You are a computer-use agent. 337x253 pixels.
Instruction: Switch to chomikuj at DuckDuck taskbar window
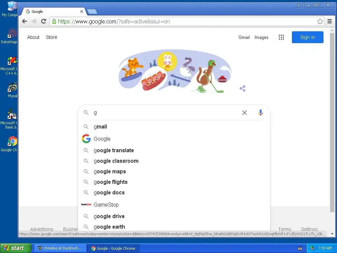(61, 248)
